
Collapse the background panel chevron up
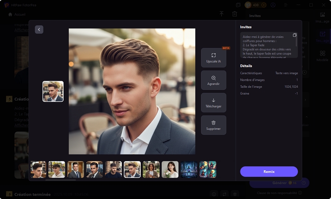[307, 117]
